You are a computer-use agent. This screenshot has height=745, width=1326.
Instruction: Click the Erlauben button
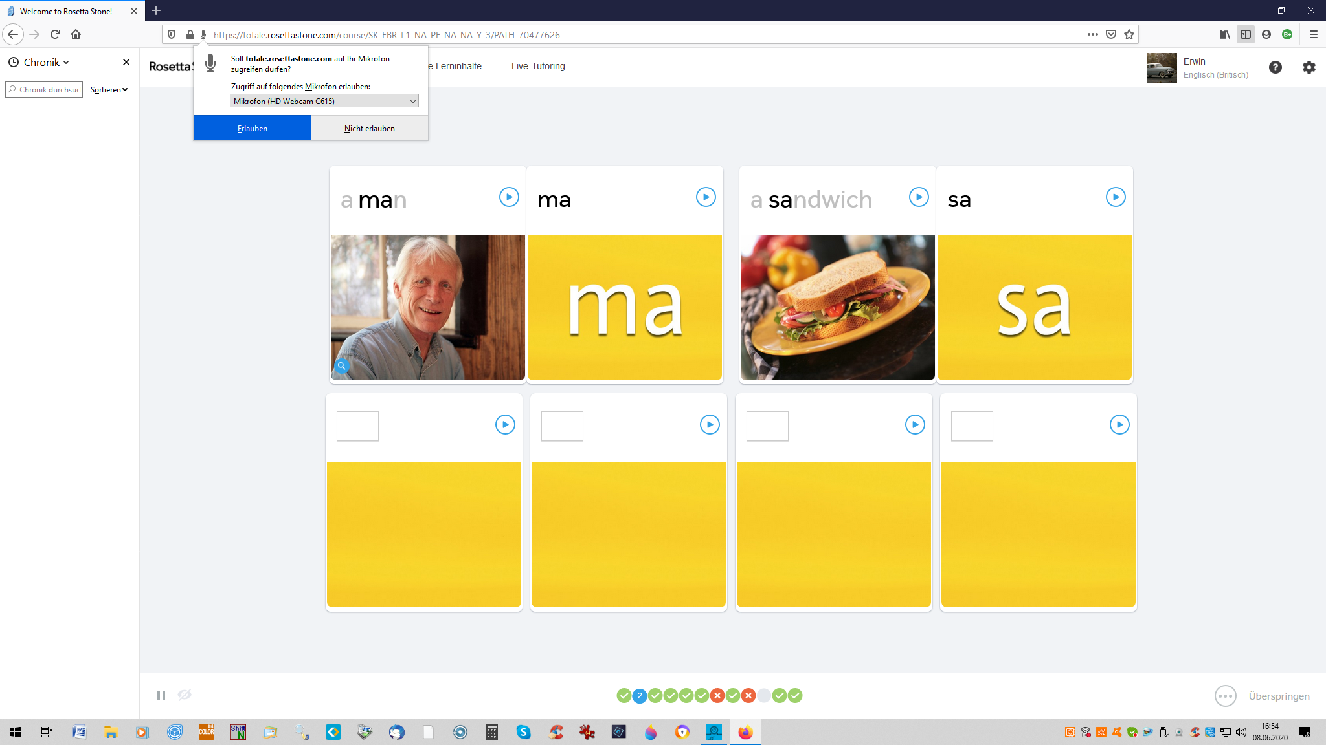click(252, 129)
